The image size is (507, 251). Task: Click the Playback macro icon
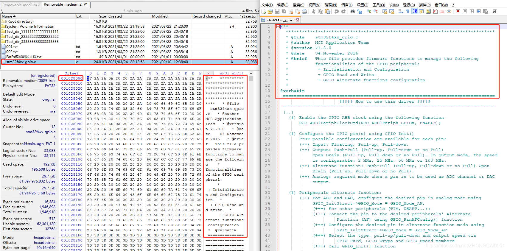tap(472, 11)
